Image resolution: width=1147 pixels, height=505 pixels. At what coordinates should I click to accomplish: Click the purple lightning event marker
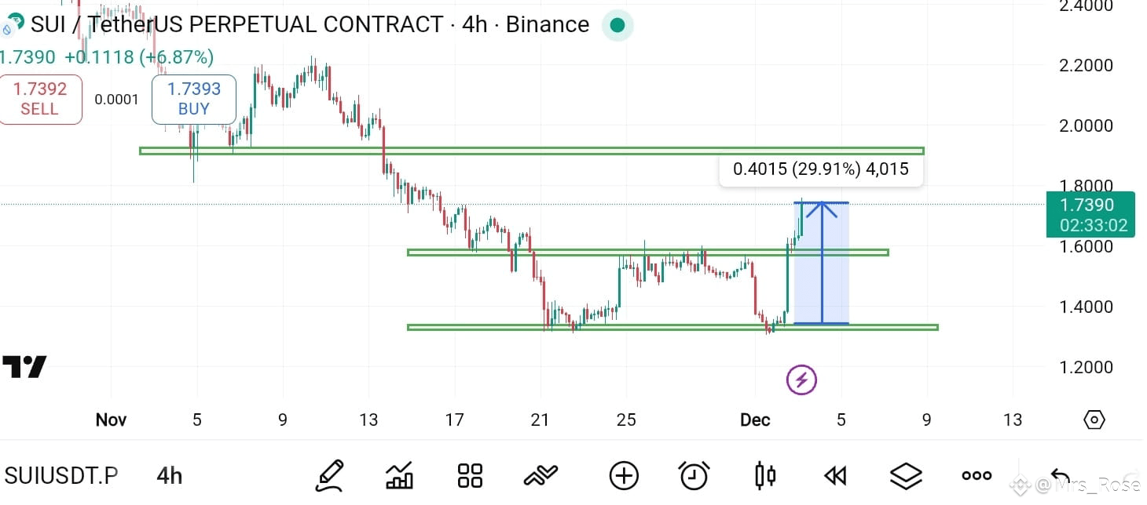click(801, 380)
